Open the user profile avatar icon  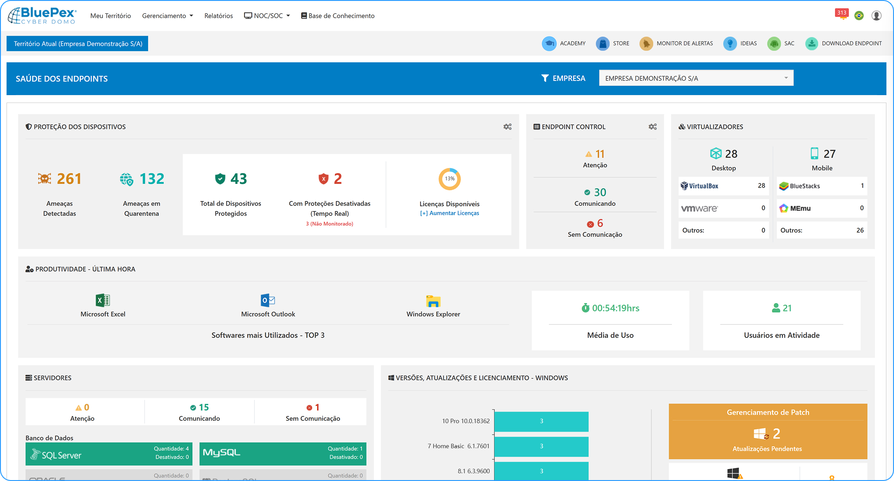pos(877,16)
